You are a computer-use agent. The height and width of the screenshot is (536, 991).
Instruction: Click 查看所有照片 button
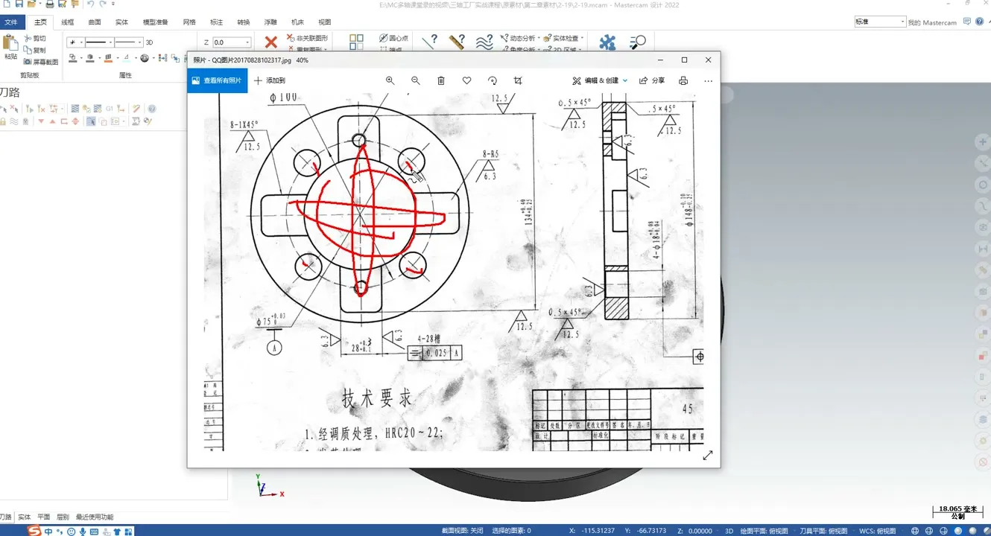(x=217, y=80)
